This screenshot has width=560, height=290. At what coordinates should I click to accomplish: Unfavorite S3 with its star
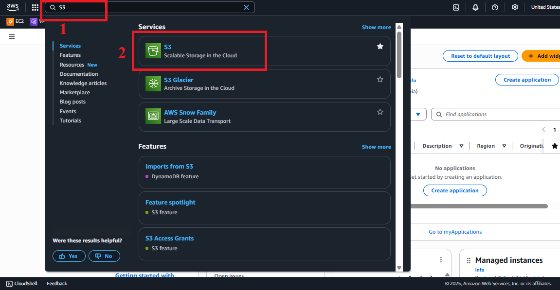click(380, 46)
